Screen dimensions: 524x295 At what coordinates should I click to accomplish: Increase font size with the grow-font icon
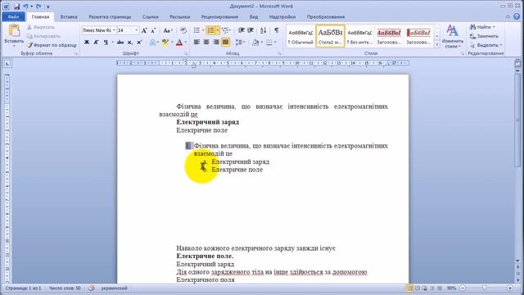144,30
